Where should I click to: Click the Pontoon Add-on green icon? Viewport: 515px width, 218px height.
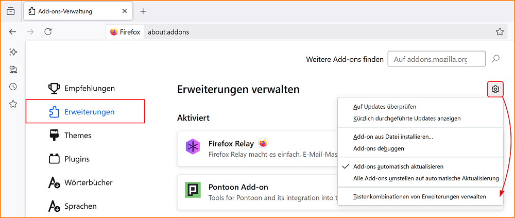(193, 190)
